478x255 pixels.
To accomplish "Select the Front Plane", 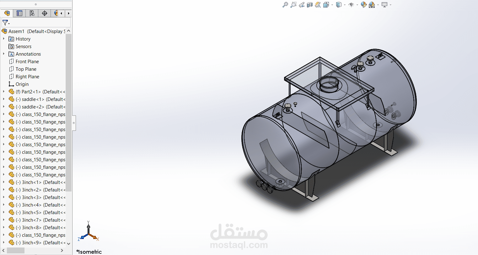I will (x=24, y=62).
